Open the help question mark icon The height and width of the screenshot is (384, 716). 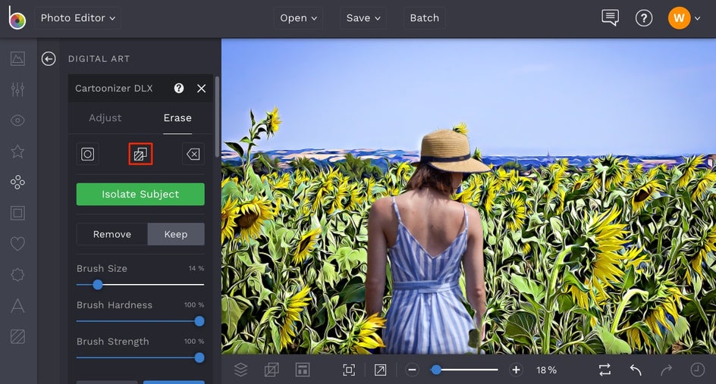coord(644,18)
